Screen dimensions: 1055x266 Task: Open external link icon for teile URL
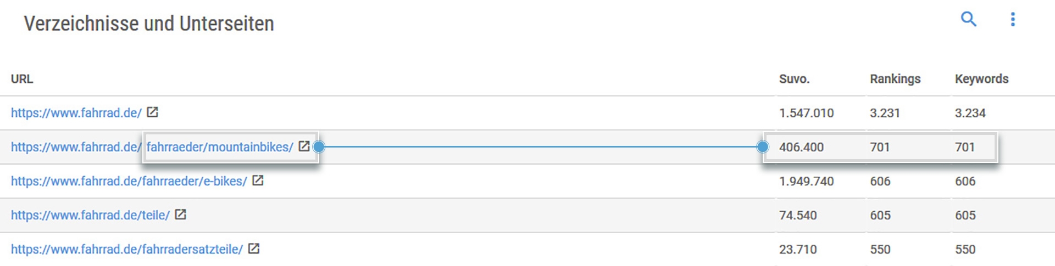pos(180,214)
